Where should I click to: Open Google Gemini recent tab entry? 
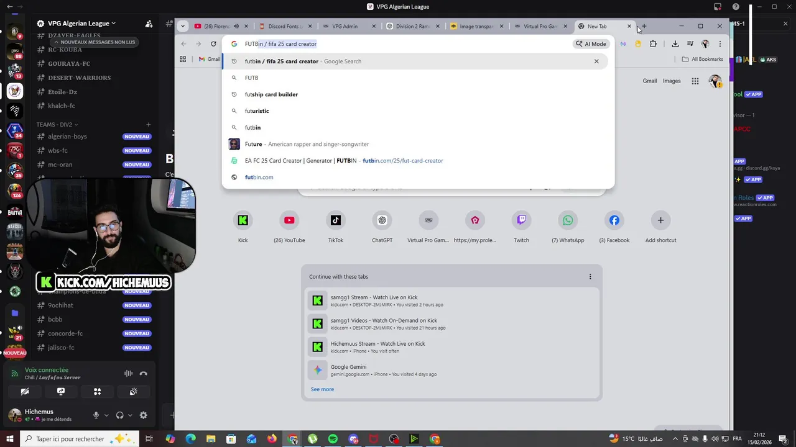coord(451,370)
